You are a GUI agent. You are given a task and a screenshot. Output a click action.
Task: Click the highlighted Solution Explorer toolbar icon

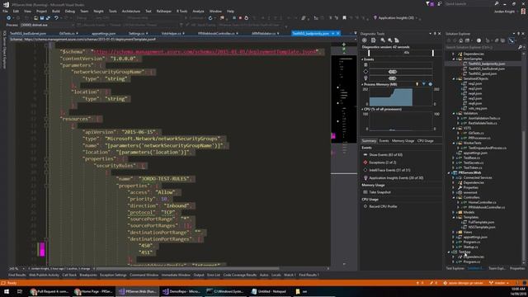(x=511, y=40)
